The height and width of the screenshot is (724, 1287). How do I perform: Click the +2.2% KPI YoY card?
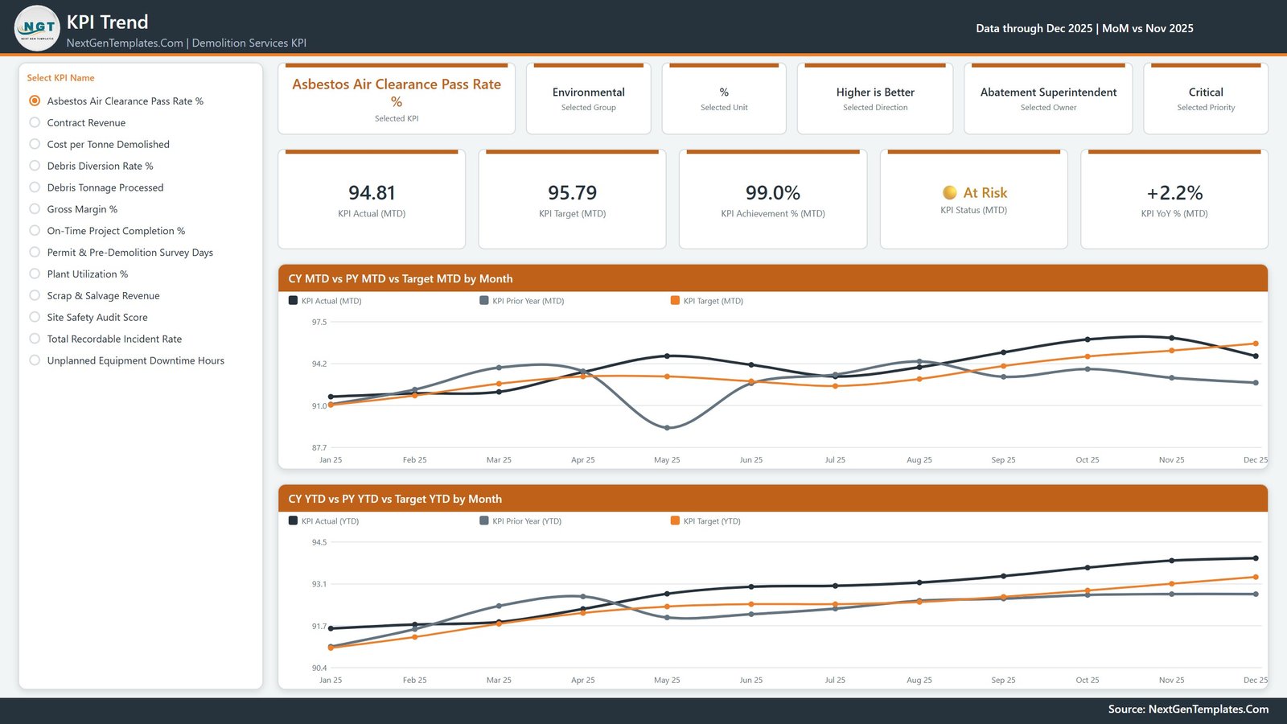[x=1174, y=200]
